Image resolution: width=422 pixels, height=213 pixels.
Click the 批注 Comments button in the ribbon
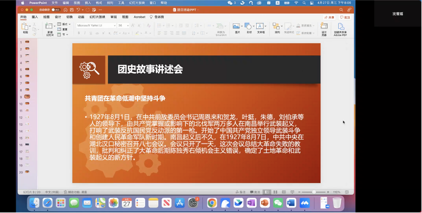(345, 17)
